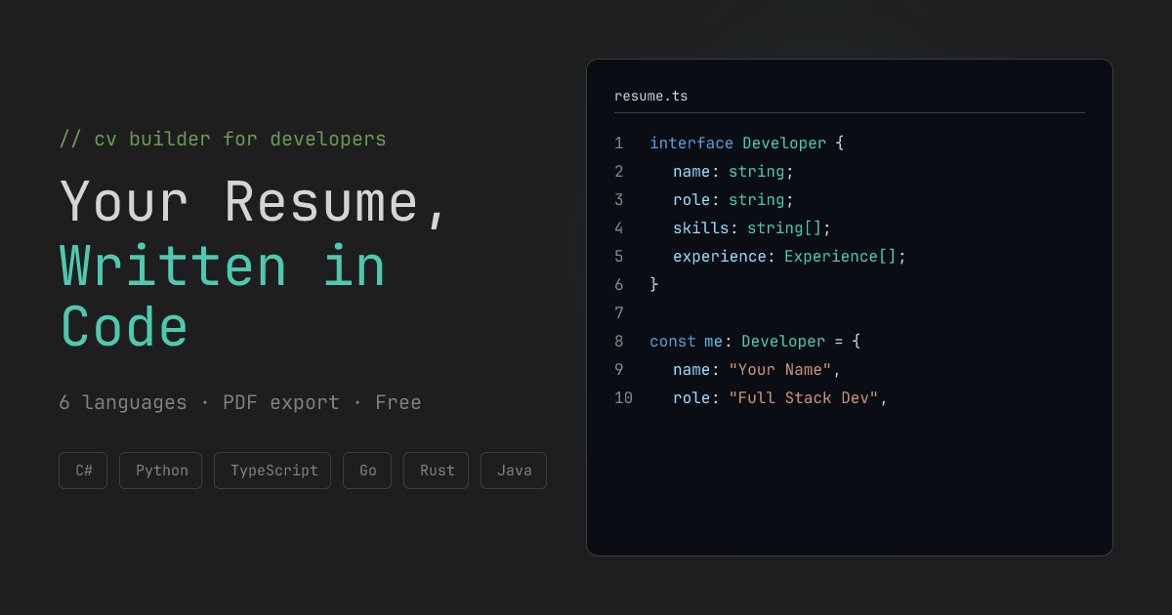Click empty line number 7 in gutter

(x=618, y=313)
